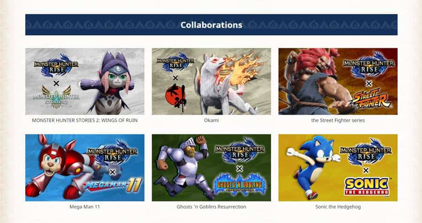Open the Monster Hunter Stories 2 collaboration thumbnail
Screen dimensions: 422x223
click(x=85, y=82)
